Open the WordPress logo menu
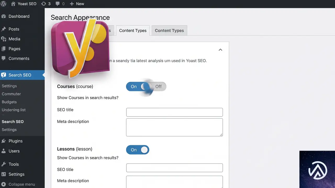The width and height of the screenshot is (335, 188). click(3, 4)
